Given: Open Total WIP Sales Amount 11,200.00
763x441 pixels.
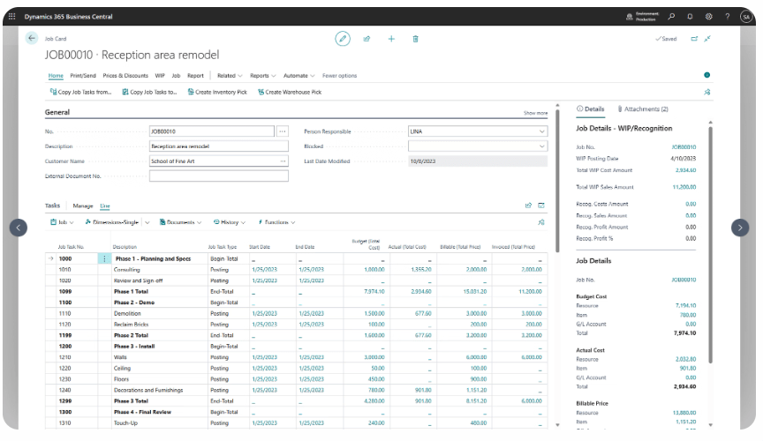Looking at the screenshot, I should (684, 187).
